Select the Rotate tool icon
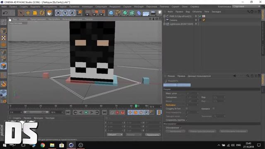 pyautogui.click(x=42, y=13)
